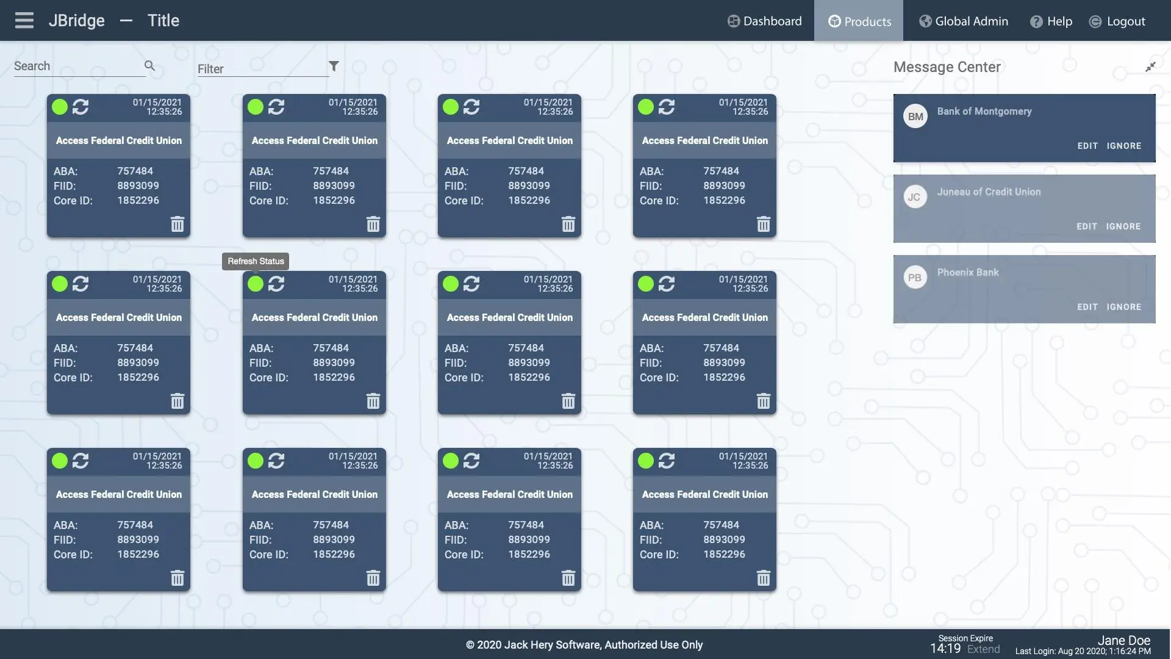
Task: Click Extend to prolong the session
Action: tap(983, 649)
